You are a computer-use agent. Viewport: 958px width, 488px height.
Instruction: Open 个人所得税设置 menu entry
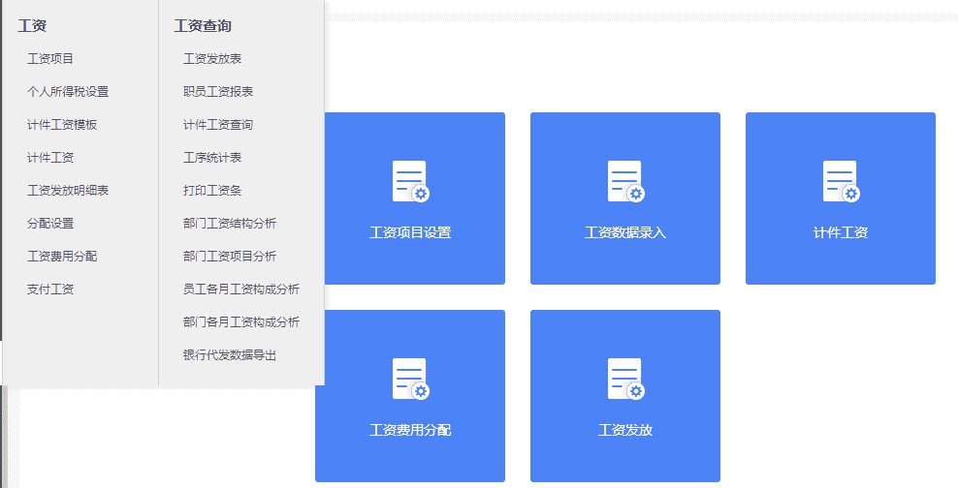pos(68,91)
